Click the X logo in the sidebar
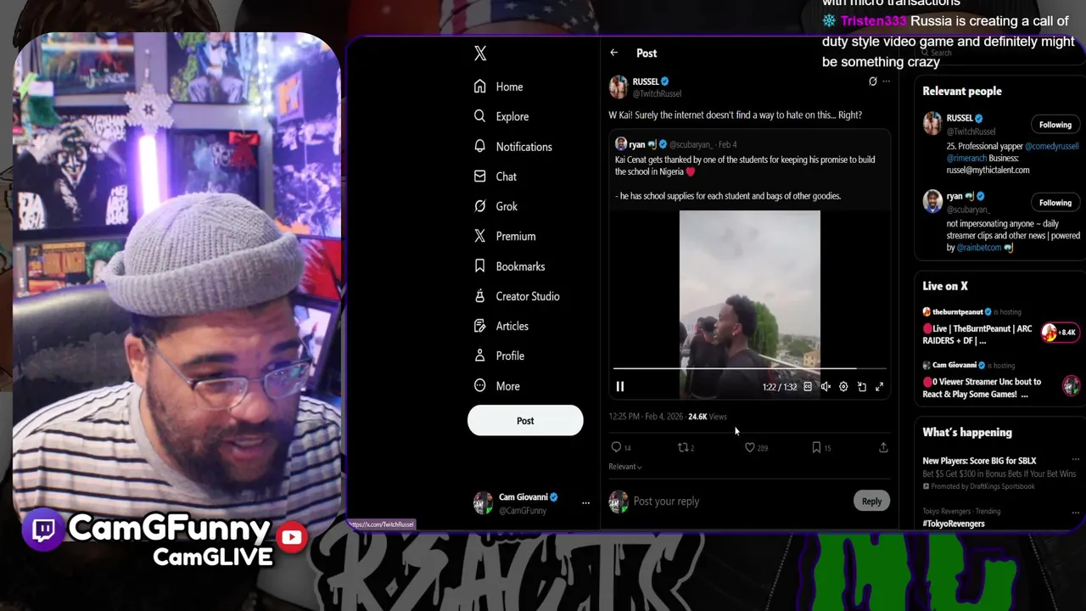 tap(480, 53)
